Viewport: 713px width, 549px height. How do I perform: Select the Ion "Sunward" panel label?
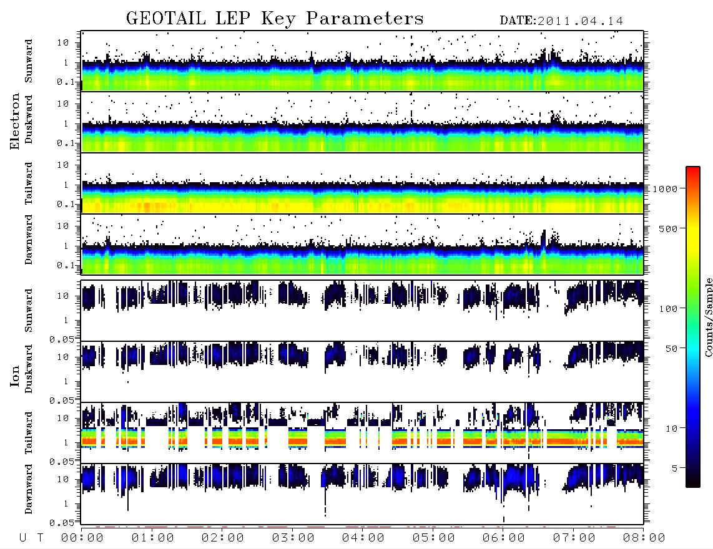point(29,311)
